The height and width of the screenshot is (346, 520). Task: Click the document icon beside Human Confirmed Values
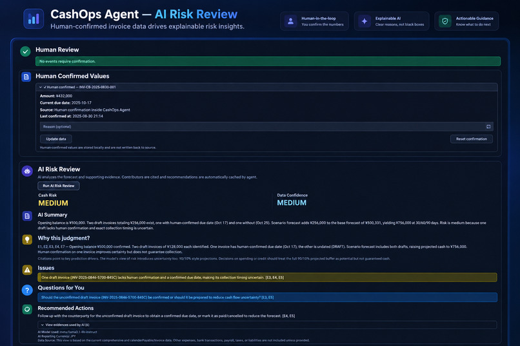click(x=26, y=77)
